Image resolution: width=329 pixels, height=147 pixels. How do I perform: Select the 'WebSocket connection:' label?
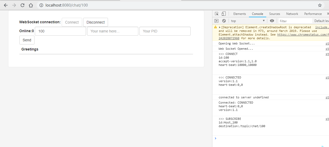(x=40, y=22)
